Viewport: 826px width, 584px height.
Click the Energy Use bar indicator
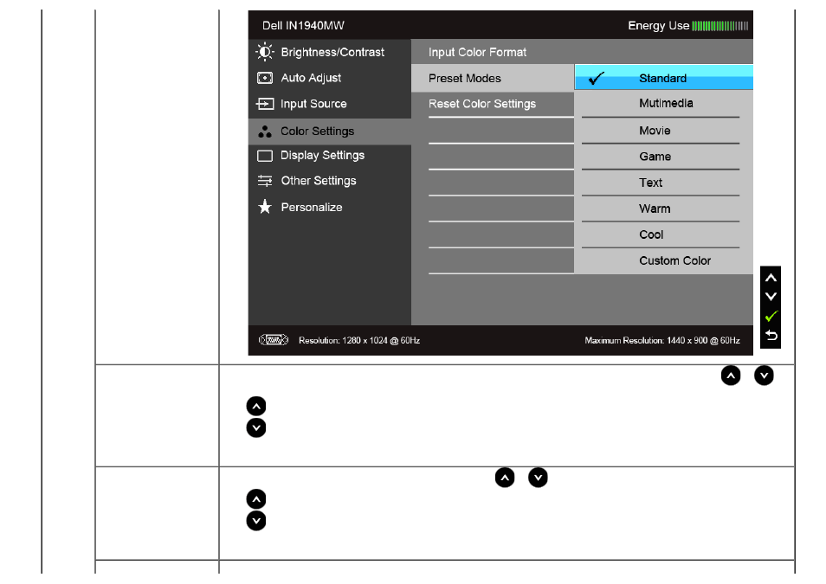pos(720,26)
